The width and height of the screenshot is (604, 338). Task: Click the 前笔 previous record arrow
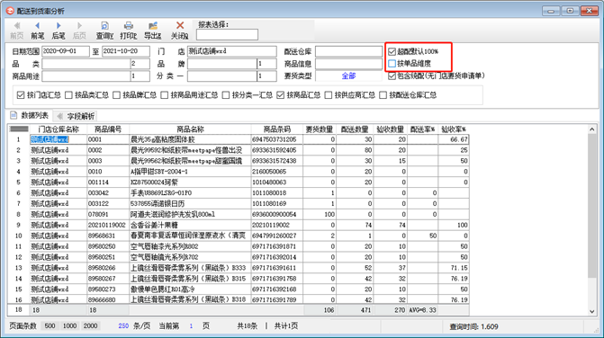pos(38,26)
